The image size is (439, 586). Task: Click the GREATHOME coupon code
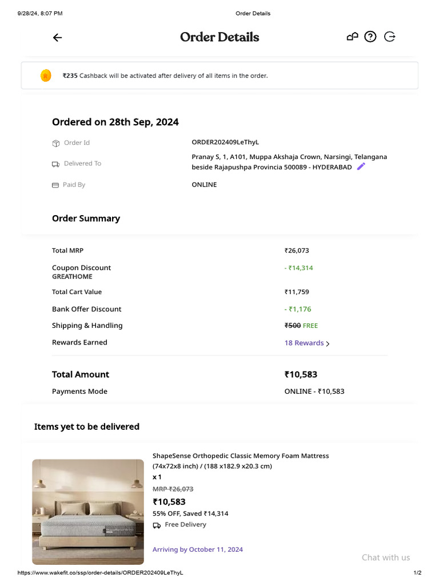click(72, 277)
